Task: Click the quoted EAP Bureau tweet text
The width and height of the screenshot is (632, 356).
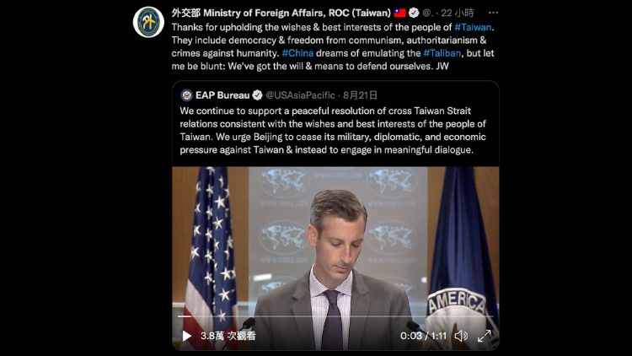Action: point(333,131)
